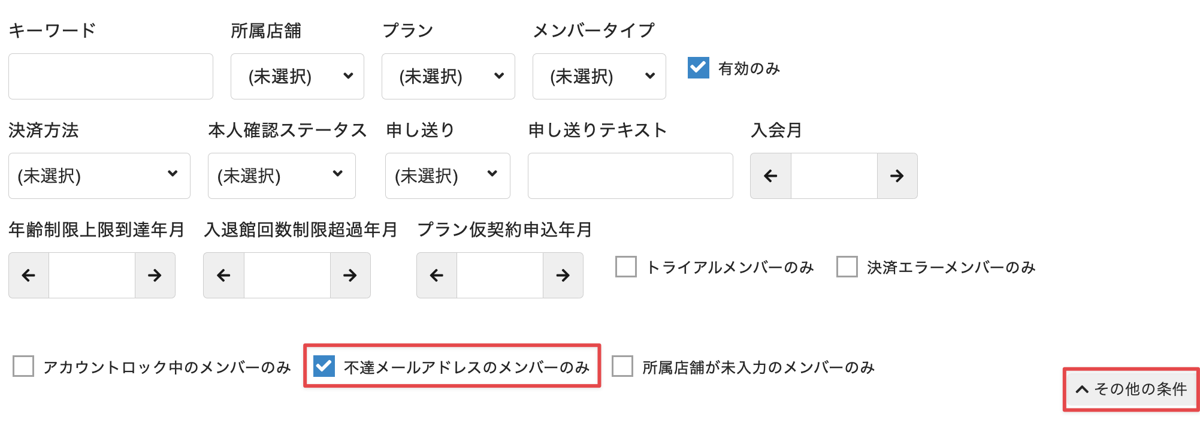Click next month arrow for 入会月
The height and width of the screenshot is (423, 1200).
(x=897, y=176)
